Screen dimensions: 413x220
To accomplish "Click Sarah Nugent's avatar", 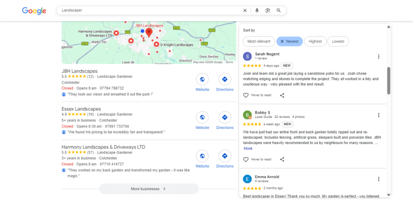I will (247, 56).
